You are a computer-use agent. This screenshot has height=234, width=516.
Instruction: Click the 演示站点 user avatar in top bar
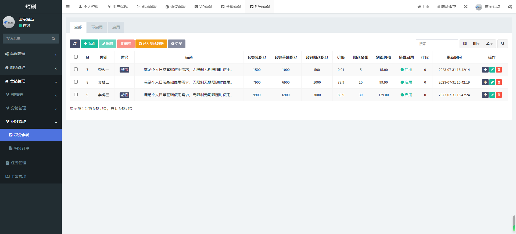click(479, 7)
